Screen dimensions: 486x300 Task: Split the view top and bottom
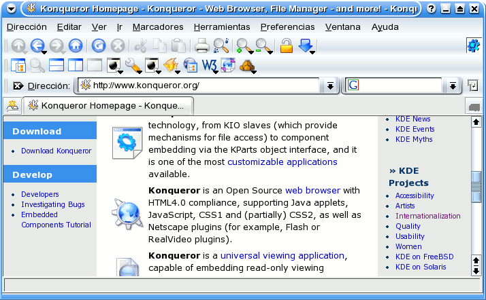click(x=56, y=66)
